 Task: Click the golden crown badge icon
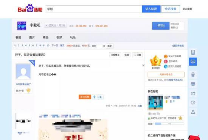coord(156,61)
